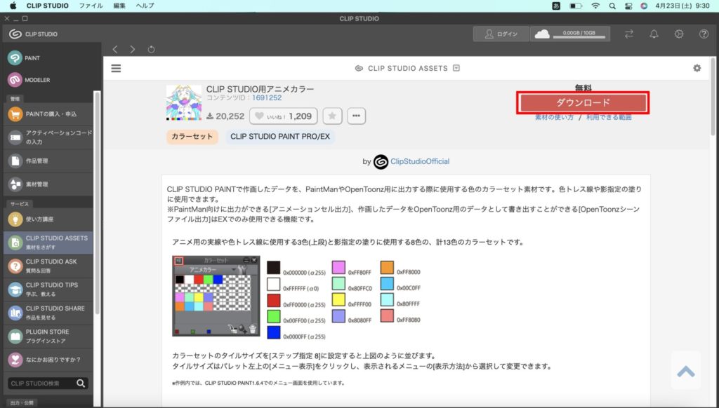This screenshot has width=719, height=408.
Task: Click the help question mark icon
Action: pos(704,34)
